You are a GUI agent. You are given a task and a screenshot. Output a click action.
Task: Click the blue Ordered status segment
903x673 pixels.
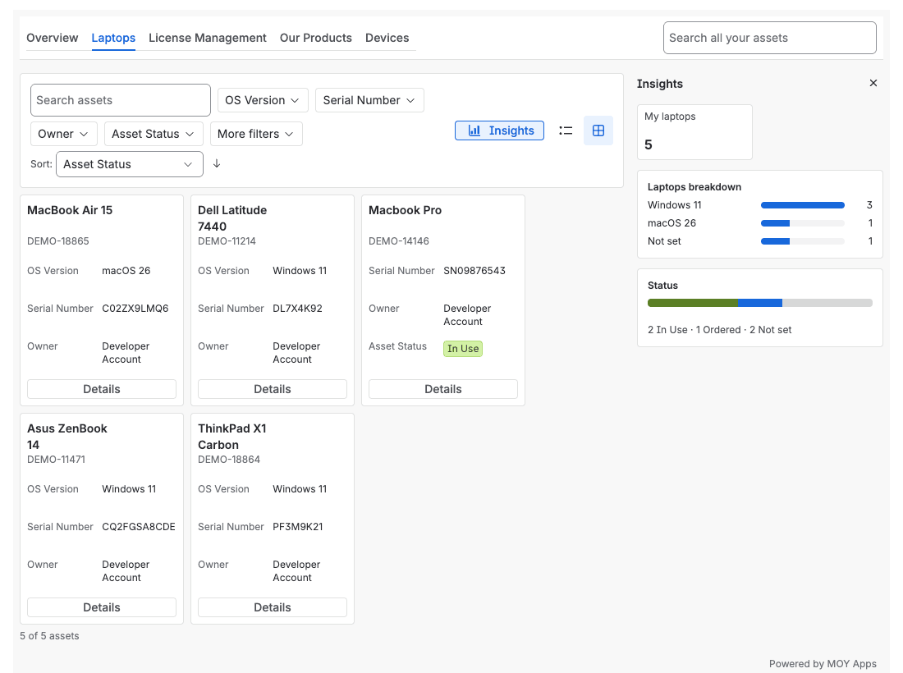(x=760, y=303)
